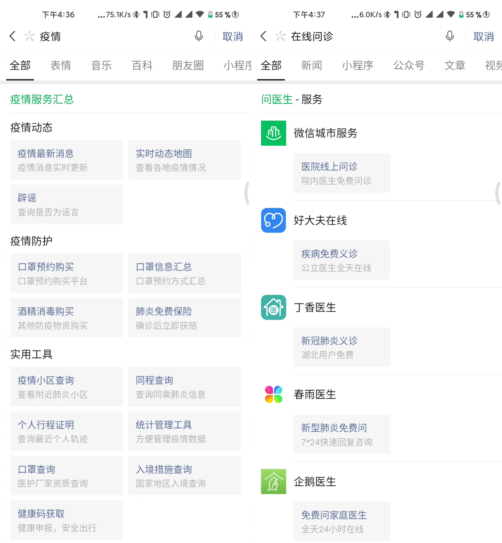
Task: Select the 全部 tab in 在线问诊 search
Action: [271, 65]
